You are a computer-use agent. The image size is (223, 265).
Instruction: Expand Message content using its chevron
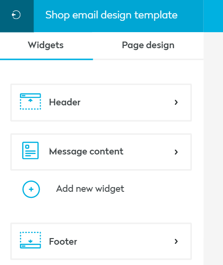176,152
